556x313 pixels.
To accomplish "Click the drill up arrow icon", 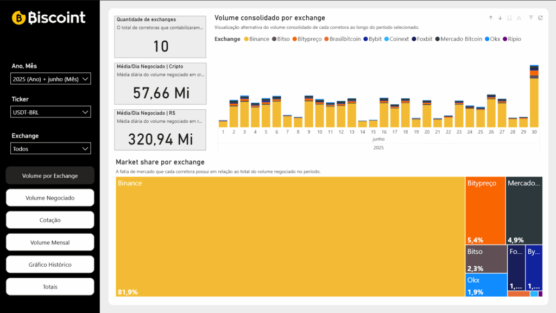I will coord(491,18).
